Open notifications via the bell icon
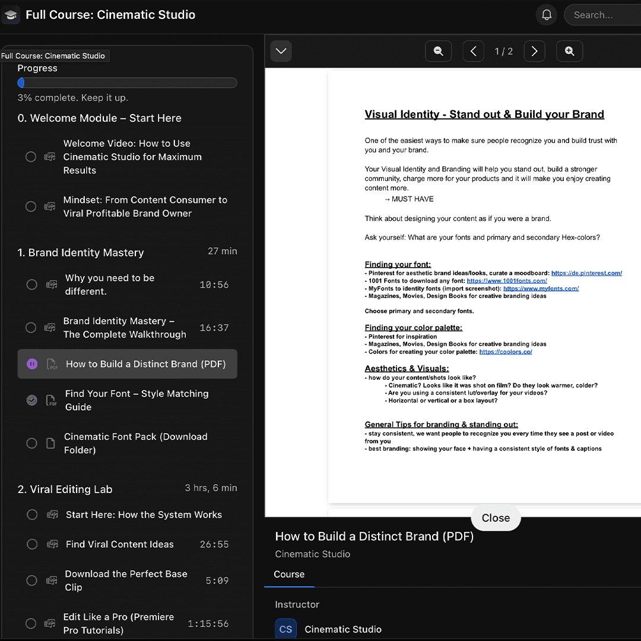 pyautogui.click(x=546, y=15)
